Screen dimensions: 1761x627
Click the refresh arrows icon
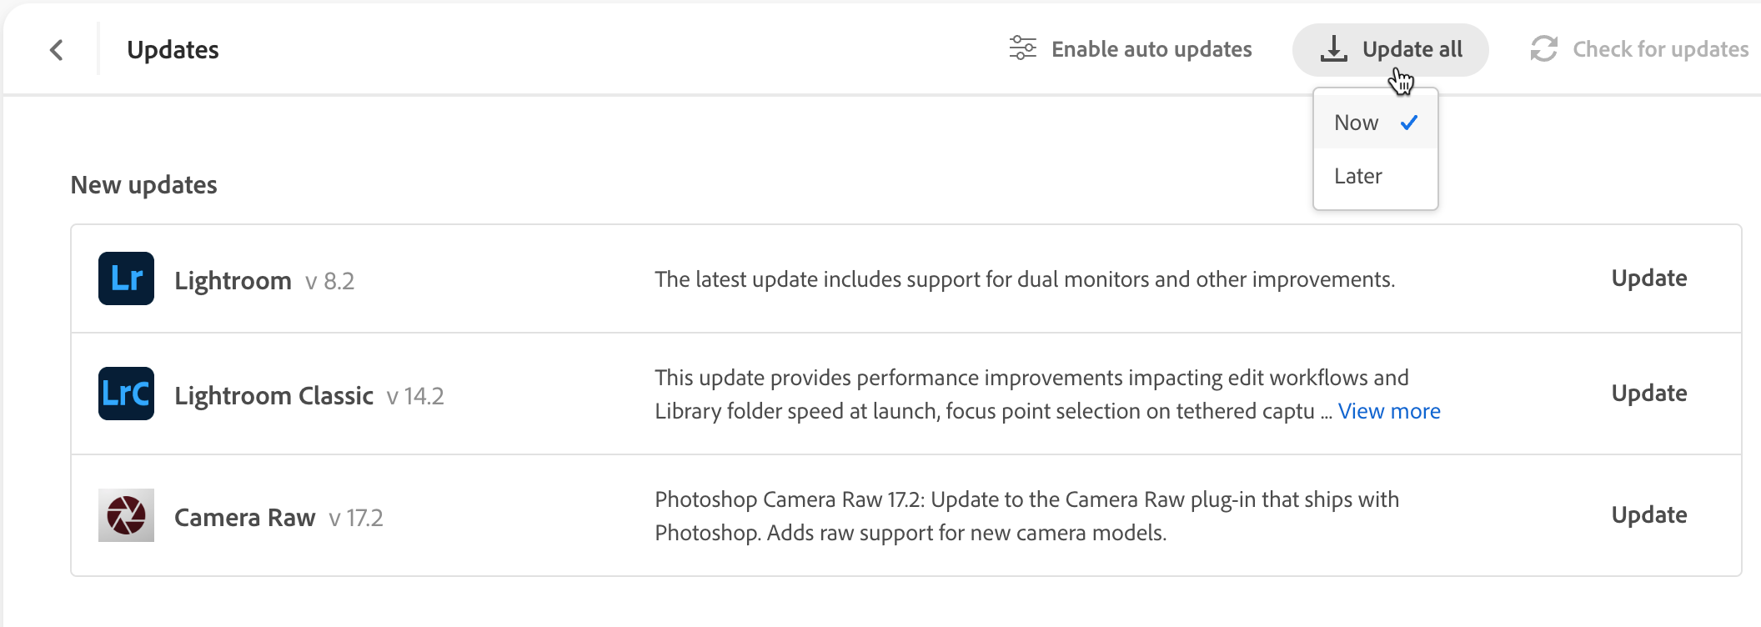point(1543,49)
